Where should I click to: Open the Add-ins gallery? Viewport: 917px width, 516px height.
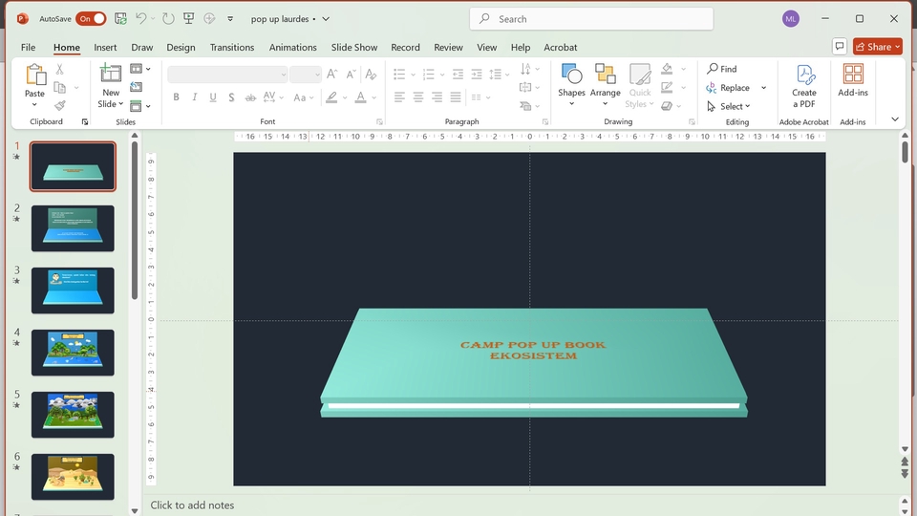(853, 80)
